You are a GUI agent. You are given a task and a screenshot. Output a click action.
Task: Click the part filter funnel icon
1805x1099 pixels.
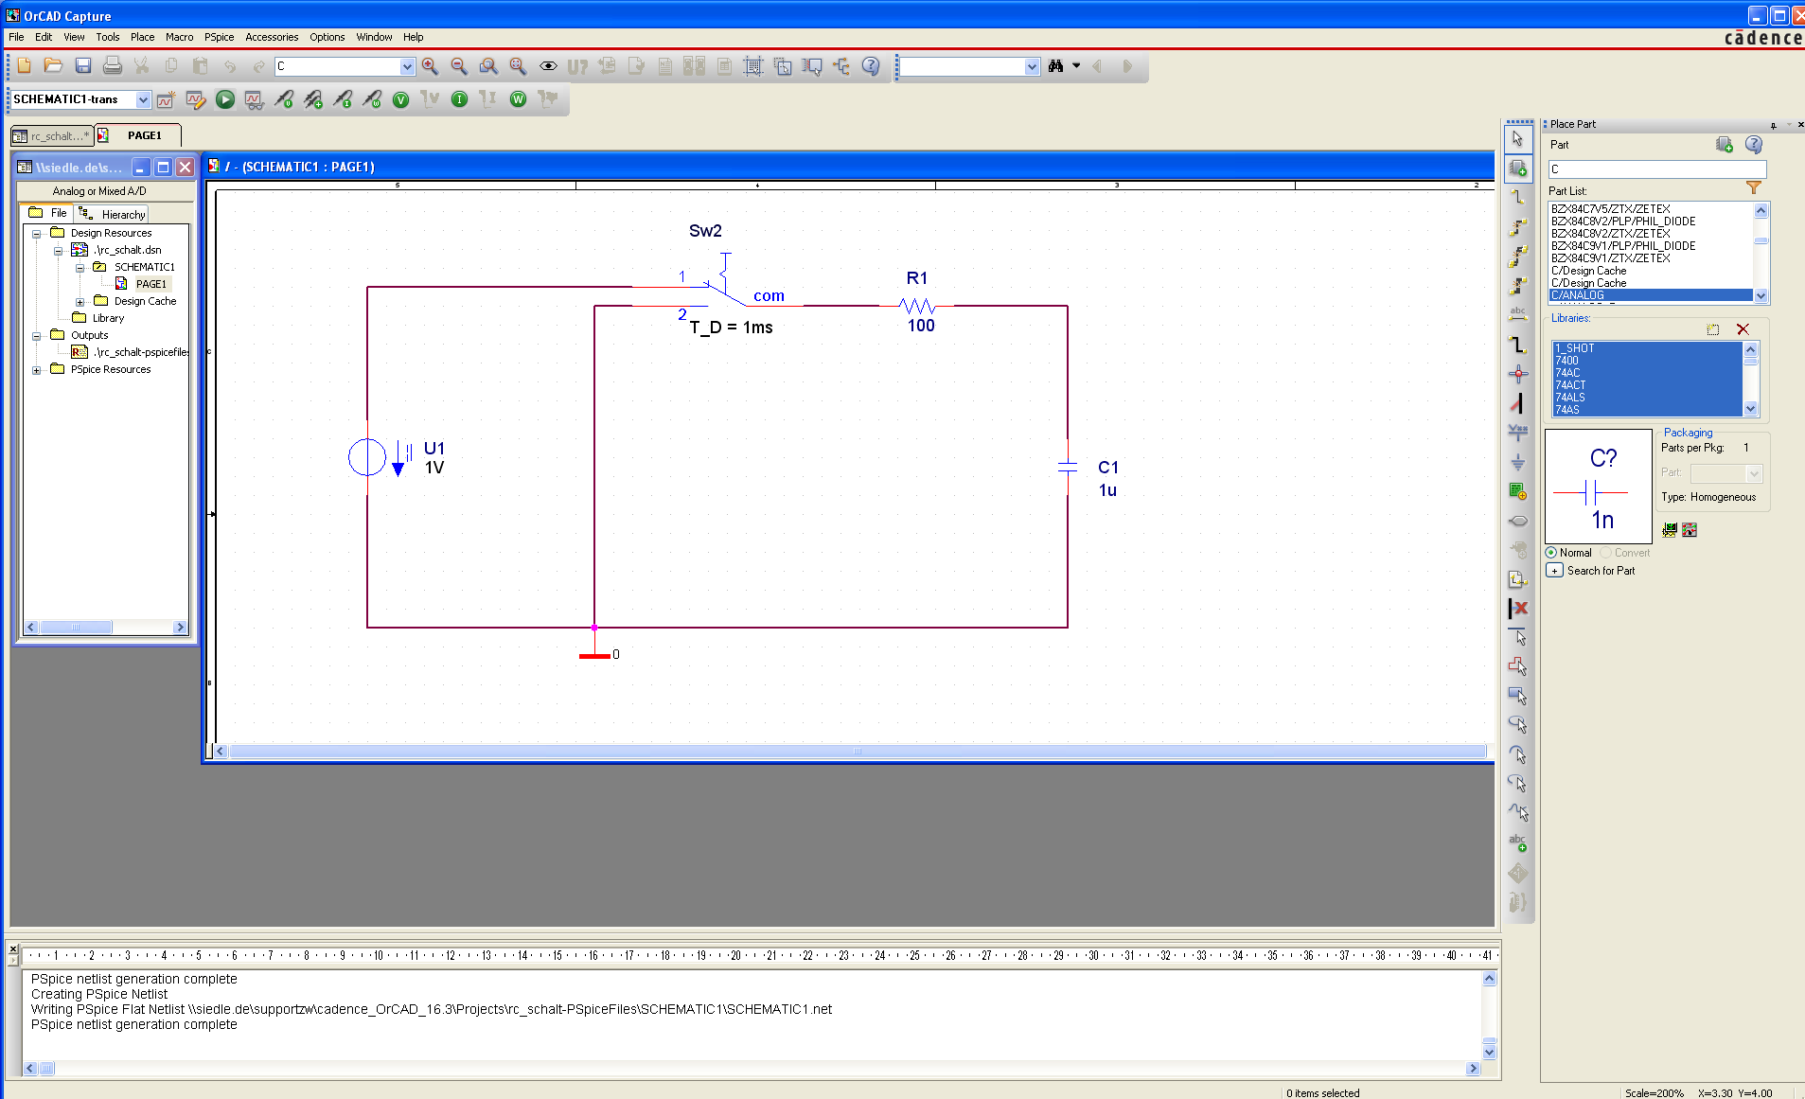click(x=1754, y=188)
